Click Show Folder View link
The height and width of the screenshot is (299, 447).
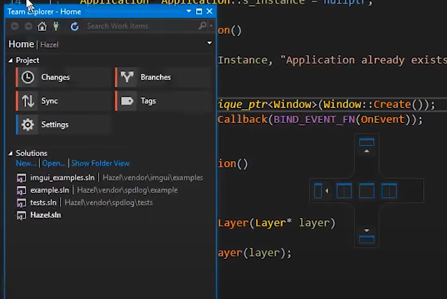click(x=100, y=163)
